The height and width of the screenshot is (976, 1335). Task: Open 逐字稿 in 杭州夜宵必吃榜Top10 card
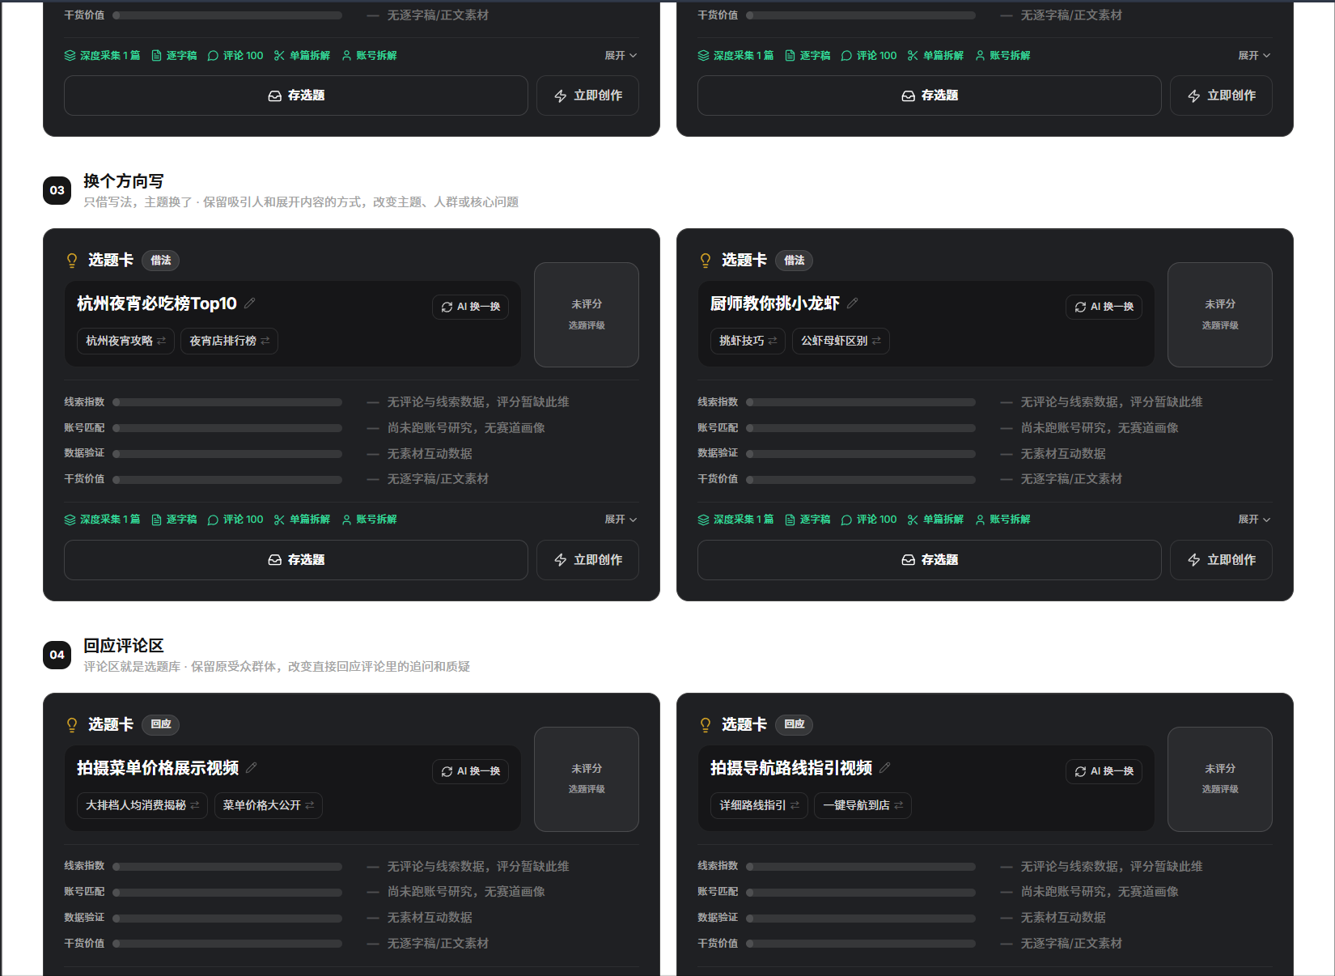pyautogui.click(x=174, y=520)
